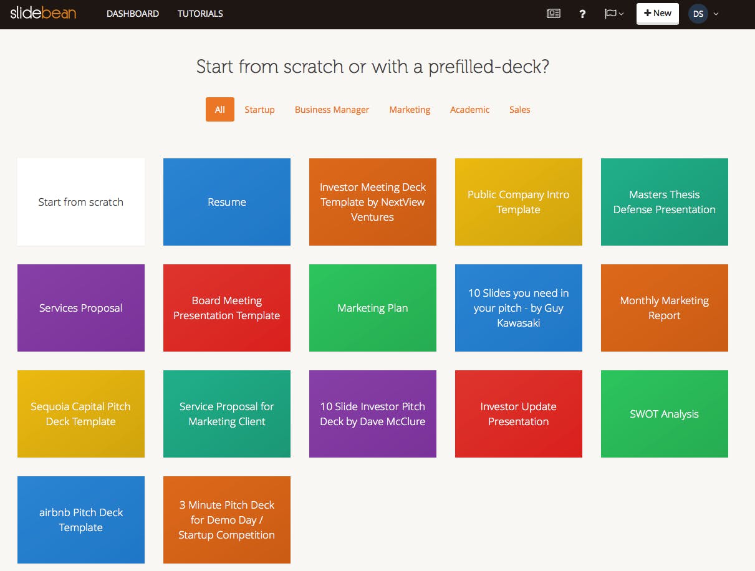The width and height of the screenshot is (755, 571).
Task: Click the DS user avatar
Action: 698,14
